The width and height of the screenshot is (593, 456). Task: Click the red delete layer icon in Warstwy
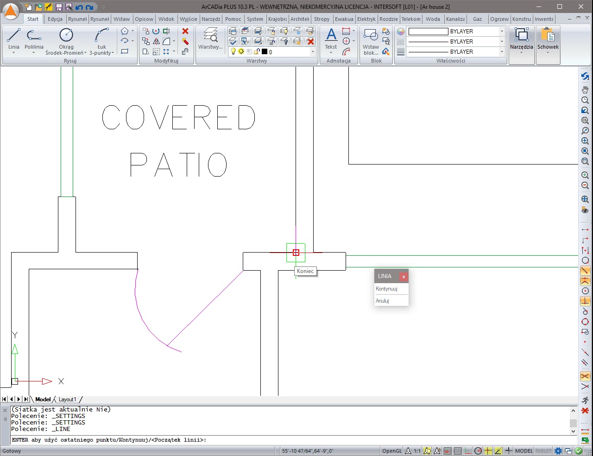(x=310, y=41)
